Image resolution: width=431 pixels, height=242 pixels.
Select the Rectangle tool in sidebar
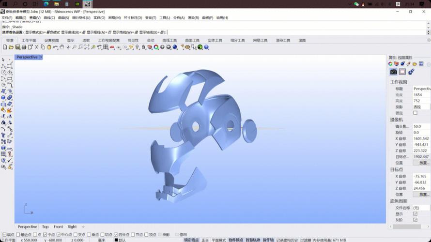[10, 79]
